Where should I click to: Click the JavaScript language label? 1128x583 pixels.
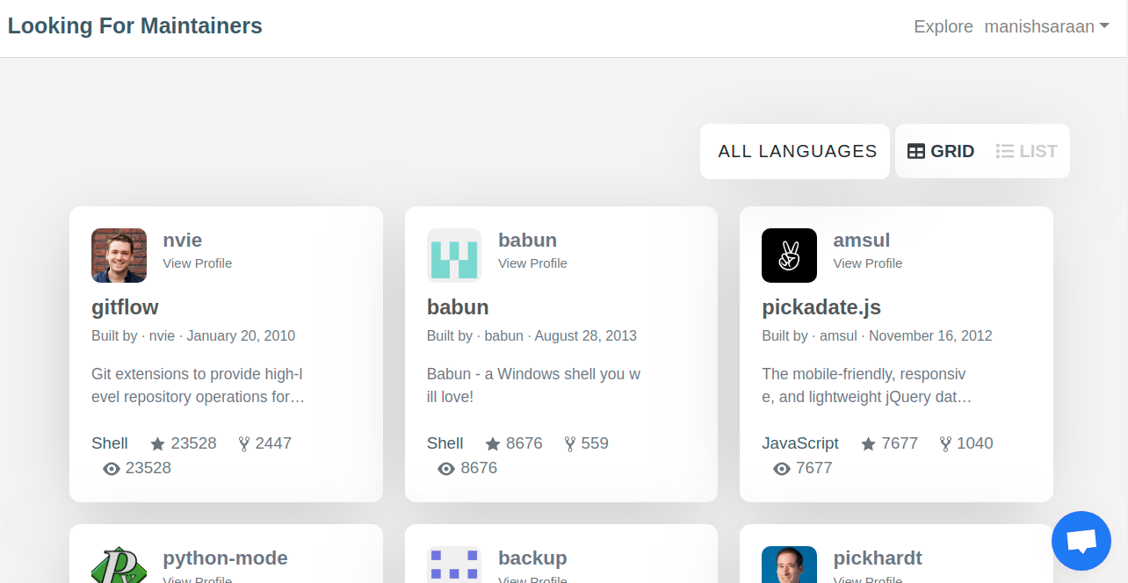click(x=800, y=443)
